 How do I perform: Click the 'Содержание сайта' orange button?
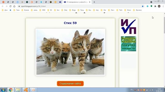click(70, 84)
